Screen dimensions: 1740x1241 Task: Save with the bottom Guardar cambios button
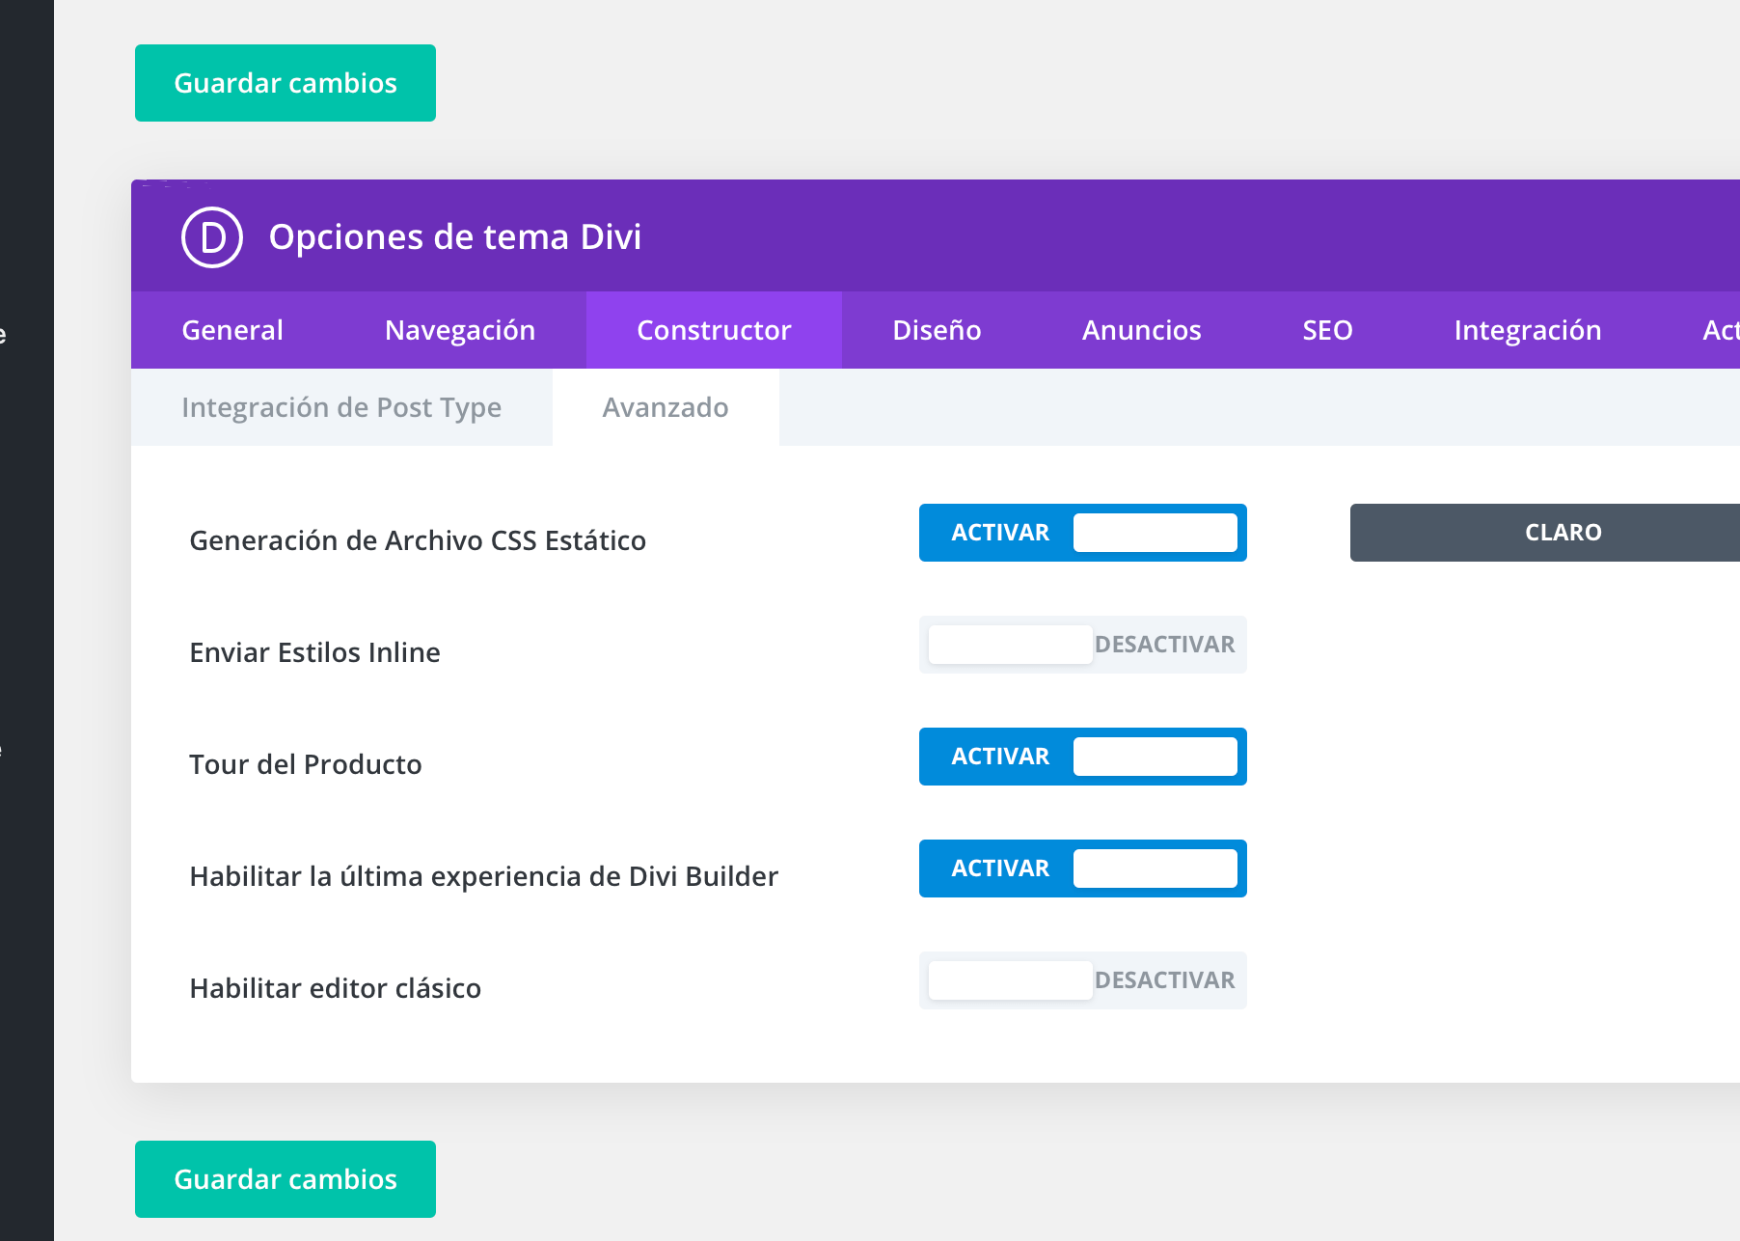tap(285, 1179)
